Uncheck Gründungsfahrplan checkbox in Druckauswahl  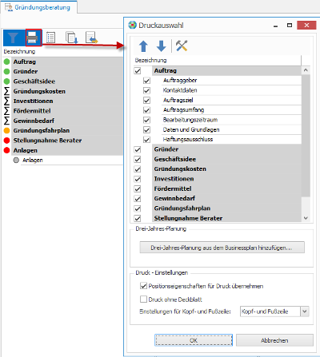(138, 208)
